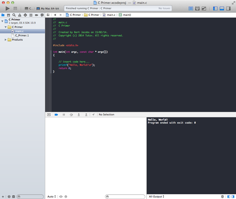
Task: Go back in editor history
Action: tap(55, 15)
